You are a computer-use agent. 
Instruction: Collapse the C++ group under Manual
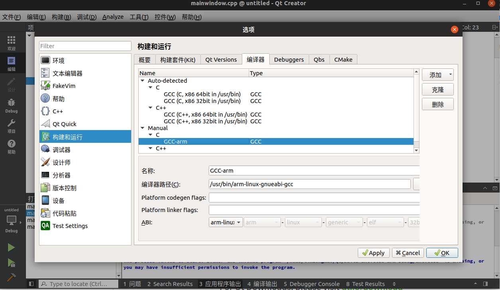pyautogui.click(x=151, y=148)
